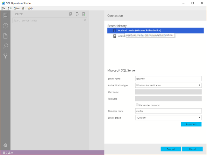
Task: Click New Server Group icon
Action: (x=77, y=14)
